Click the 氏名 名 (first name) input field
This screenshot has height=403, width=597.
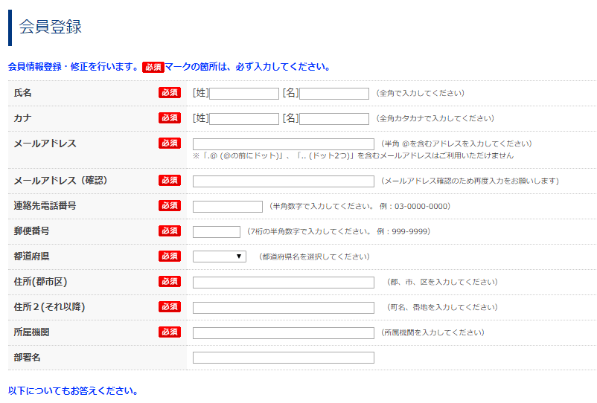click(x=334, y=94)
